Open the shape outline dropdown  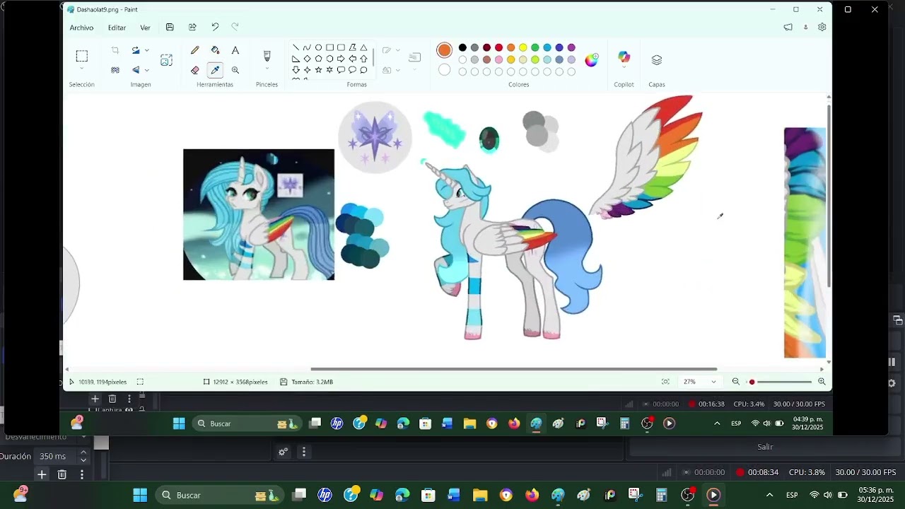point(397,50)
